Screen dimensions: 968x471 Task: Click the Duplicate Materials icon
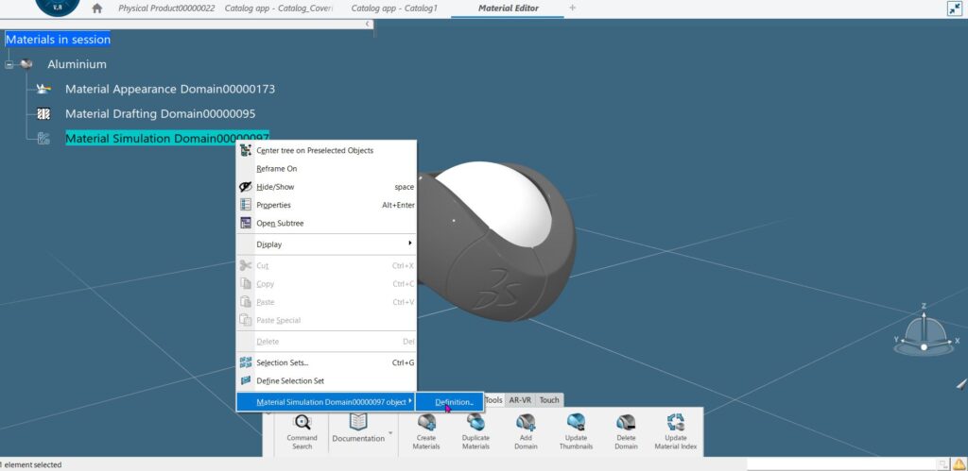(475, 424)
